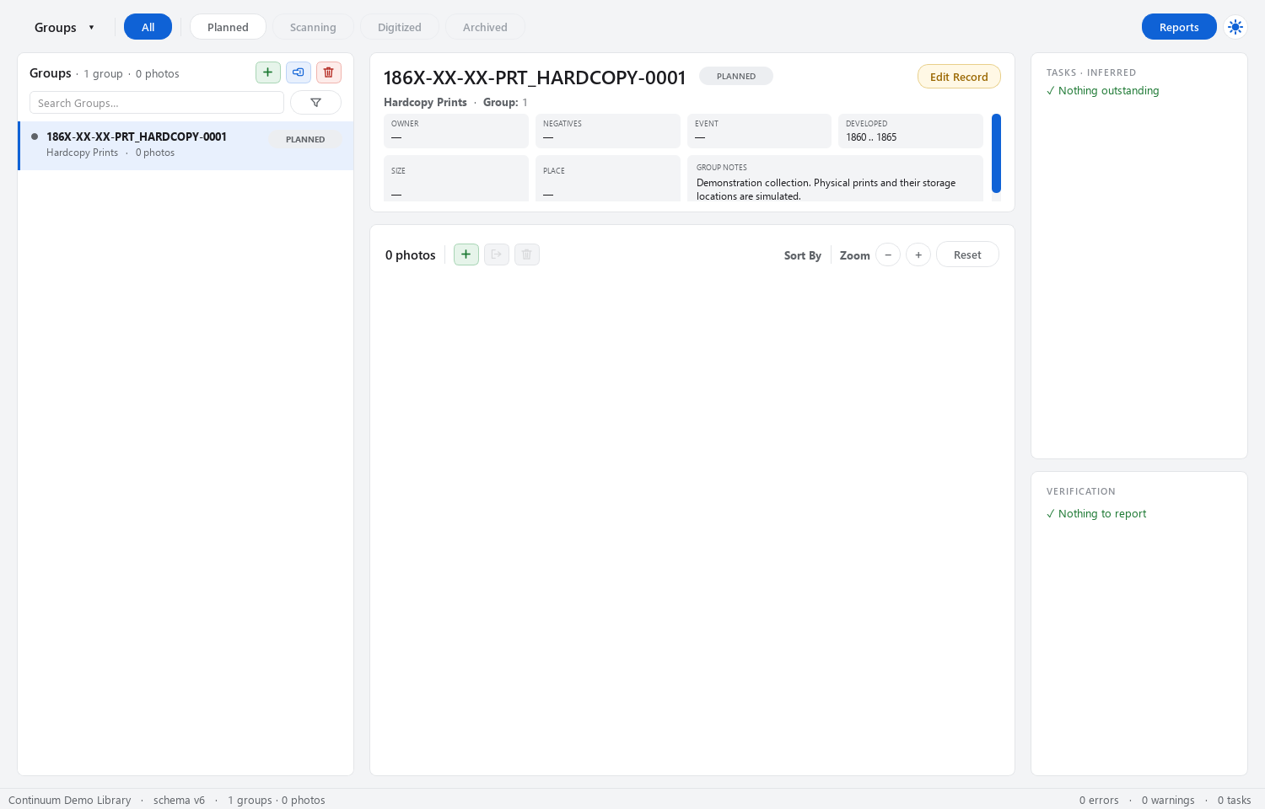
Task: Click the grayed delete photos trash icon
Action: pos(527,254)
